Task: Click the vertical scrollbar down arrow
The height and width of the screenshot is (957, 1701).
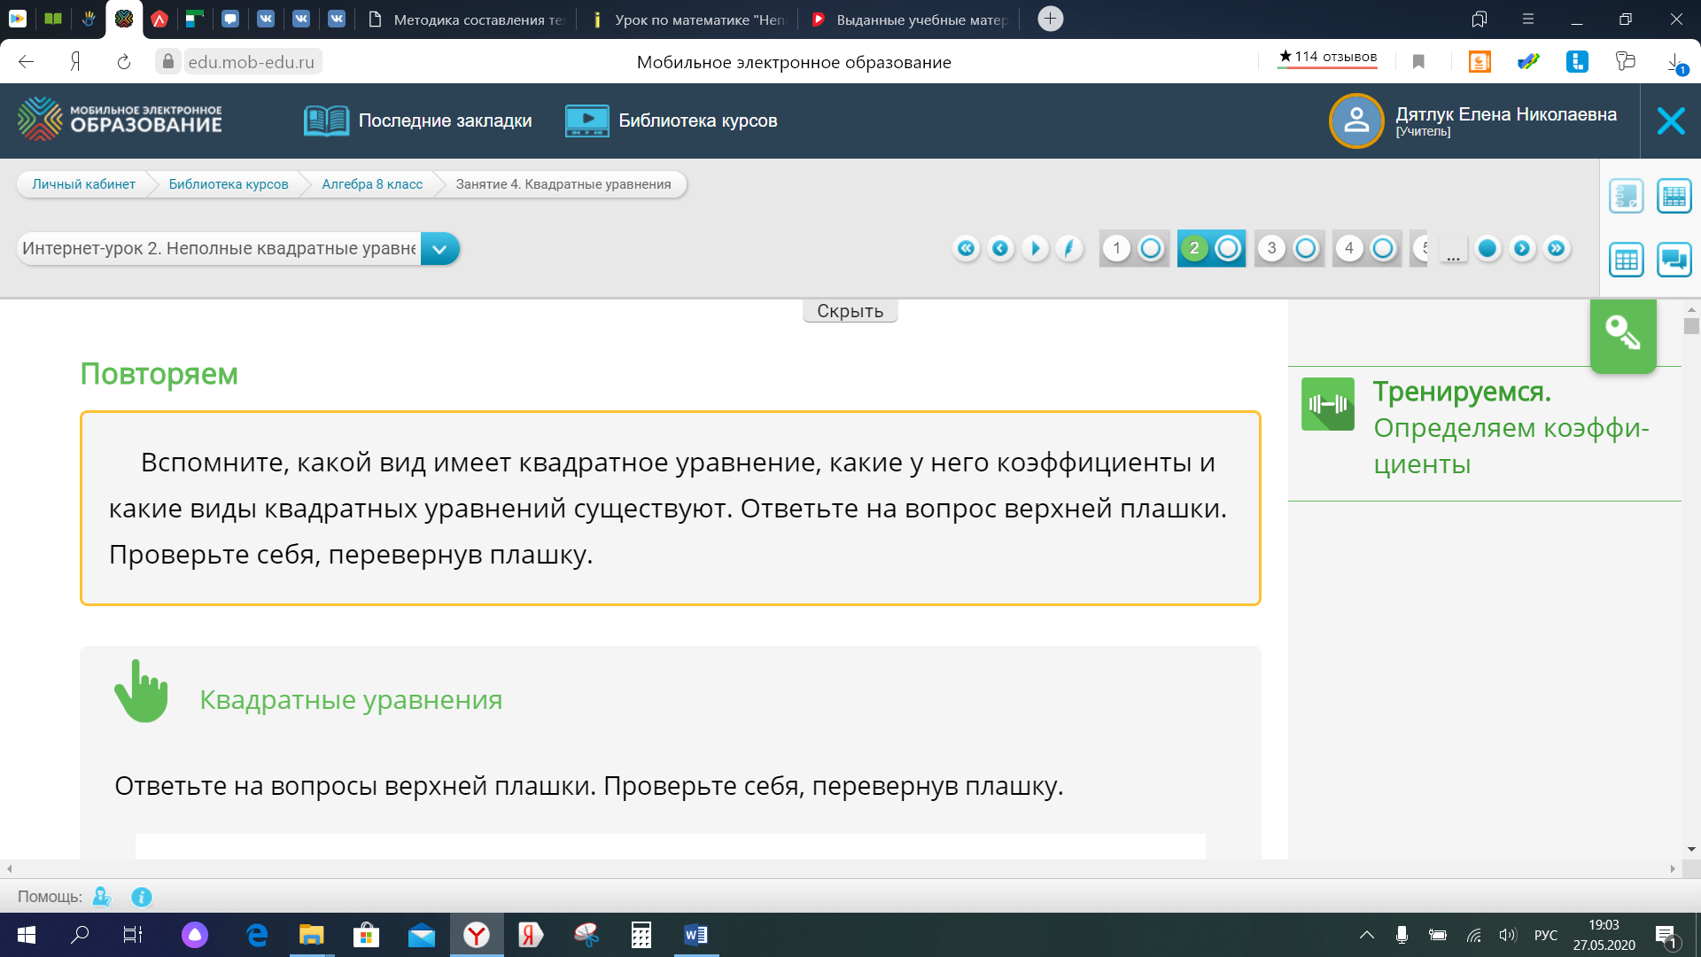Action: [x=1691, y=849]
